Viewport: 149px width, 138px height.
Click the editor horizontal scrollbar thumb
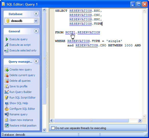(x=91, y=120)
